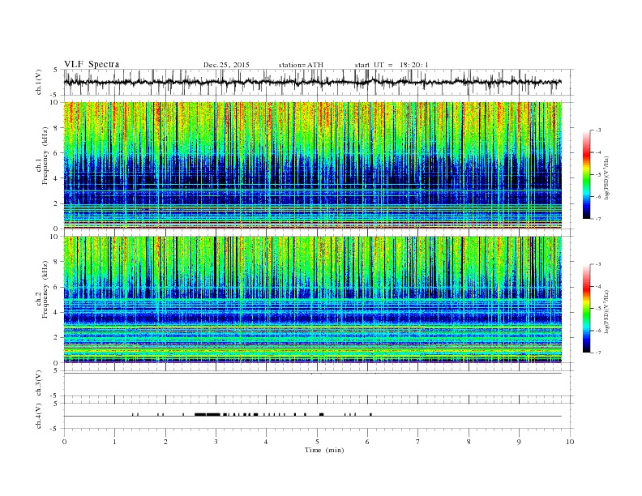Screen dimensions: 642x496
Task: Click the "-3" tick on ch.1 colorbar
Action: 598,130
